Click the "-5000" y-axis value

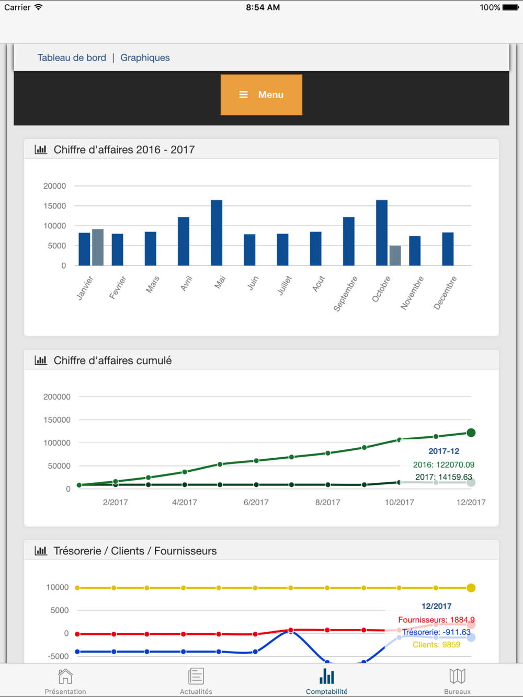click(58, 656)
